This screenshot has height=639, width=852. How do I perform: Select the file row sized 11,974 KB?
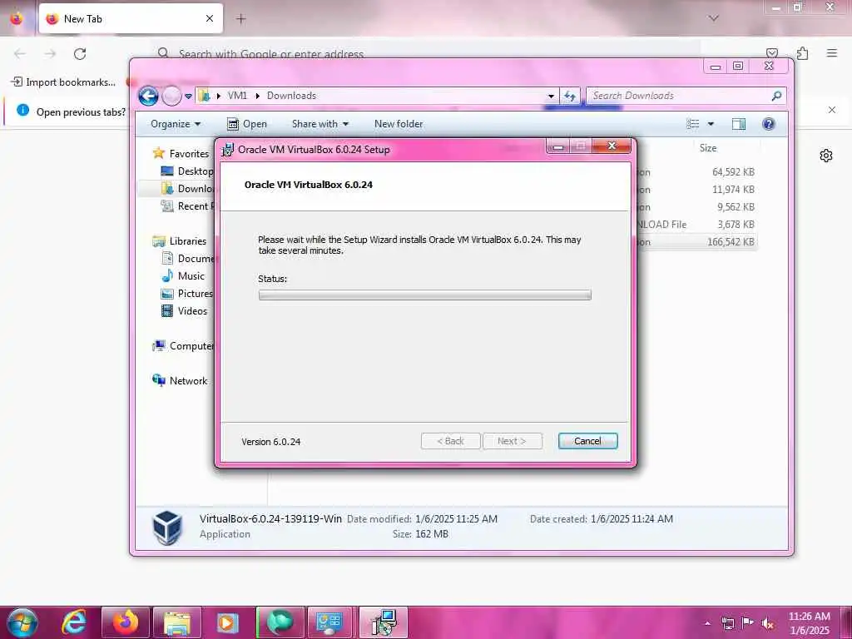(x=696, y=190)
